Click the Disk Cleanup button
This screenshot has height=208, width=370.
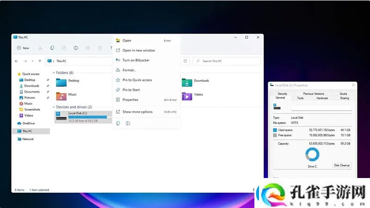tap(342, 165)
